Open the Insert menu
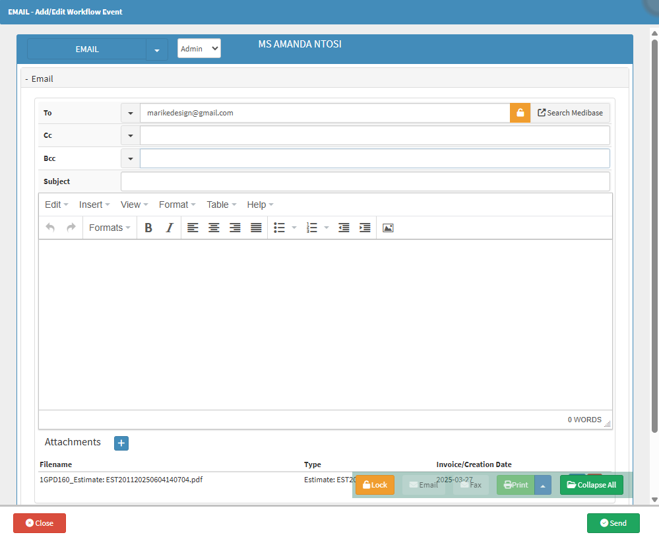Screen dimensions: 659x539 (94, 205)
